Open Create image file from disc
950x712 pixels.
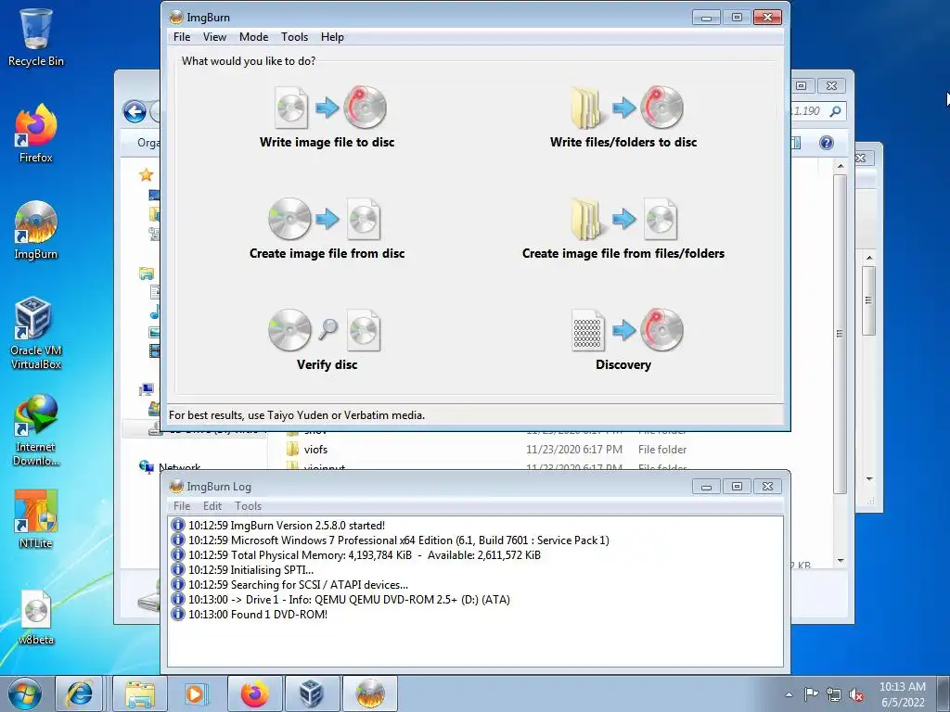coord(327,228)
